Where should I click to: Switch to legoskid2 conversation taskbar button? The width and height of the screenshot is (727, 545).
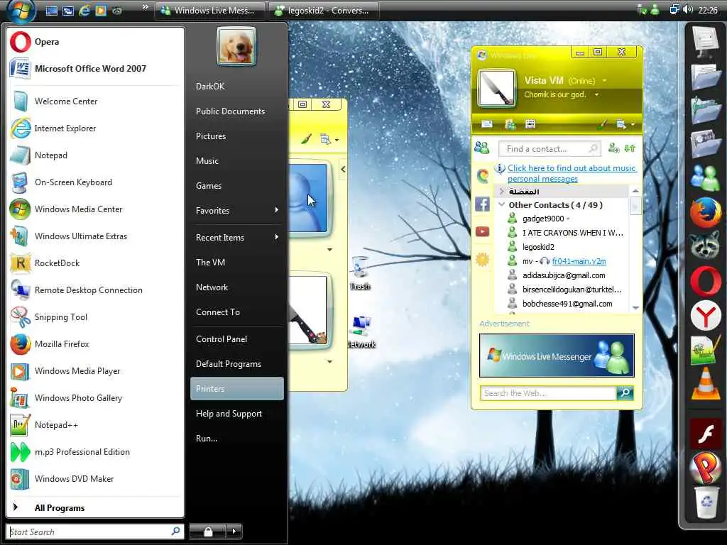click(324, 10)
